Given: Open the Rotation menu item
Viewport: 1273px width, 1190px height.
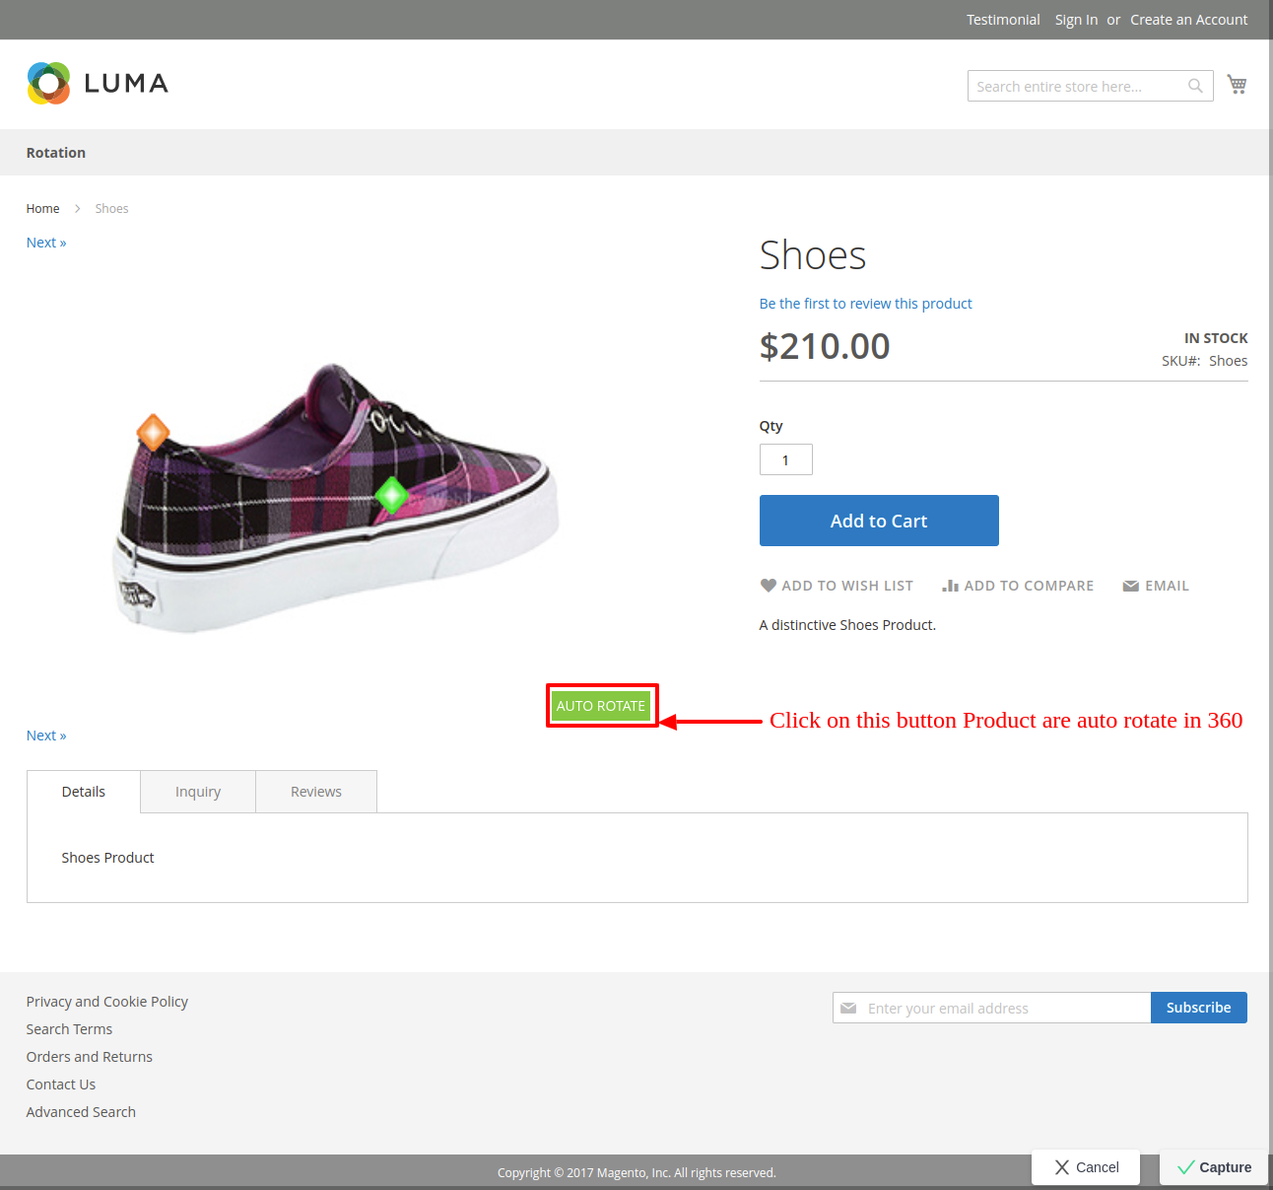Looking at the screenshot, I should tap(56, 153).
